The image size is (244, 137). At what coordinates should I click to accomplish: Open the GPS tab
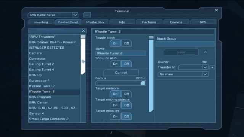click(x=203, y=22)
